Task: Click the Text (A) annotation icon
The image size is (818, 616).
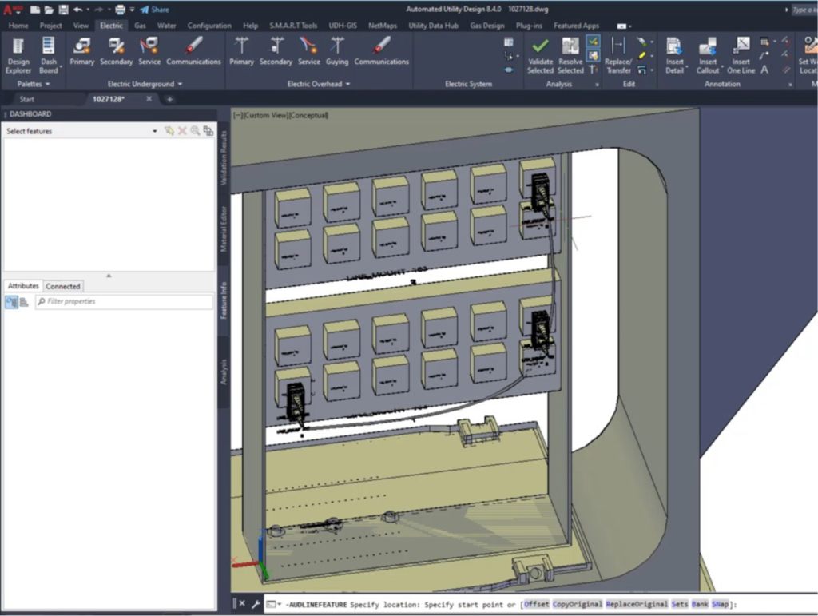Action: click(764, 70)
